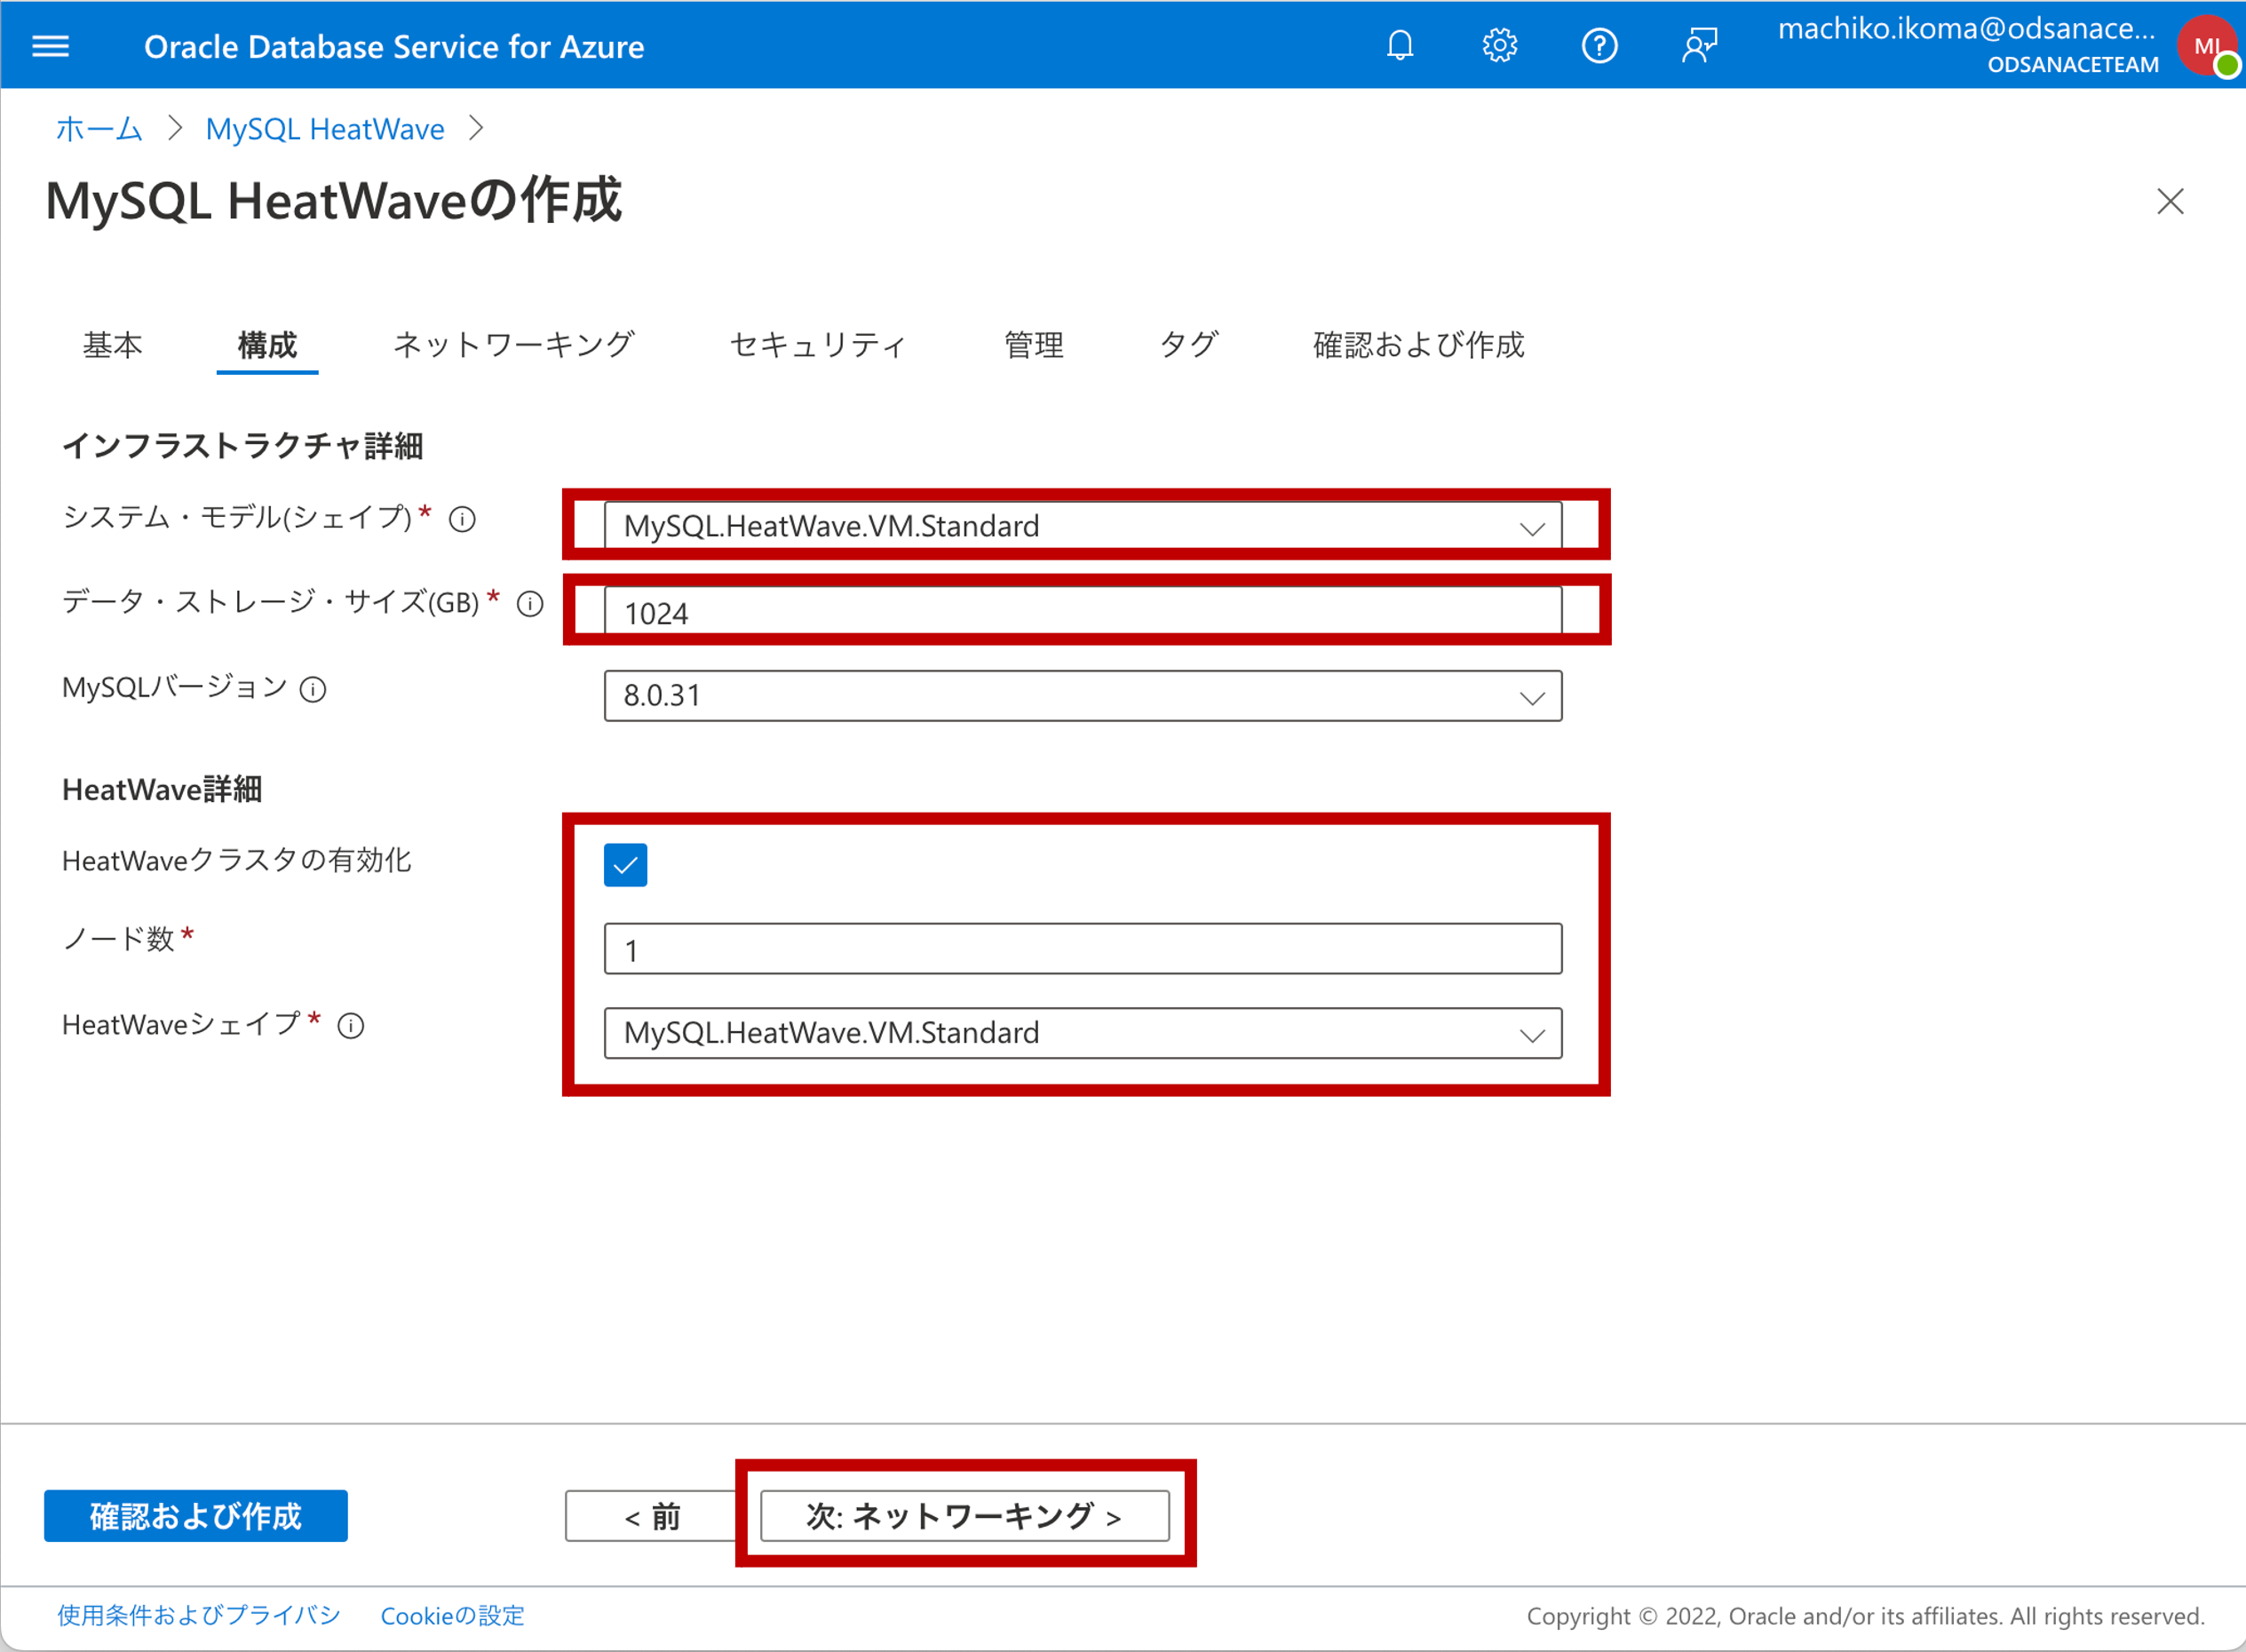Viewport: 2246px width, 1652px height.
Task: Show info for HeatWaveシェイプ
Action: (351, 1026)
